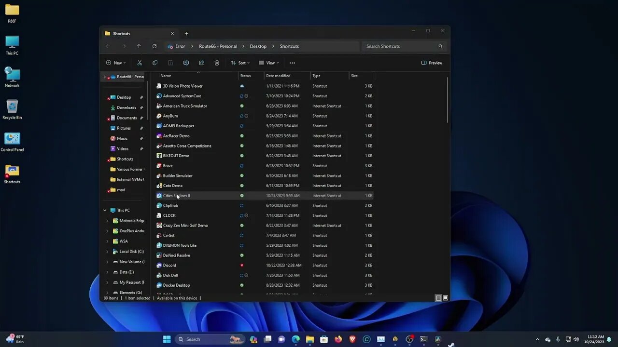Viewport: 618px width, 347px height.
Task: Sort by the Status column header
Action: coord(251,76)
